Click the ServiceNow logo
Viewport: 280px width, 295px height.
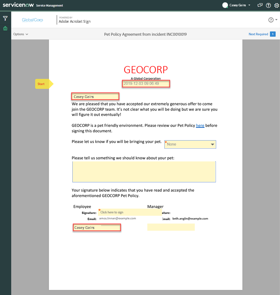tap(18, 5)
